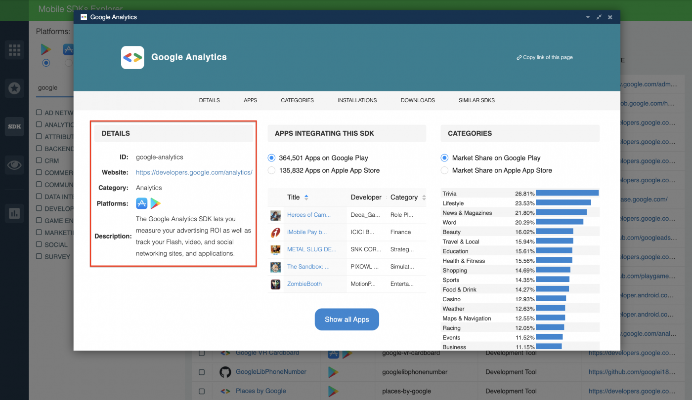Open the starred favorites sidebar icon
The height and width of the screenshot is (400, 692).
[14, 88]
